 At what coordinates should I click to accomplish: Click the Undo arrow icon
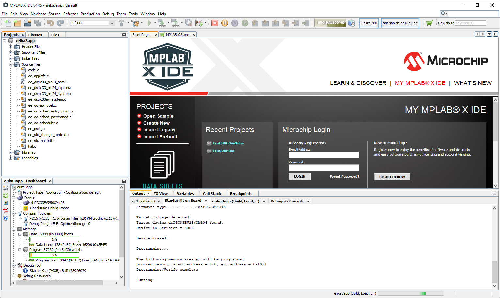50,23
